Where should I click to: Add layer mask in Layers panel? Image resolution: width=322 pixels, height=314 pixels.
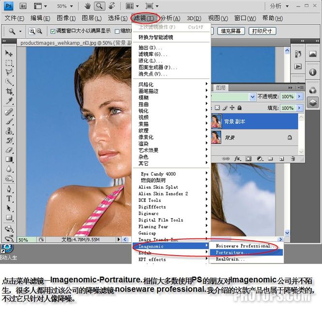(x=248, y=159)
